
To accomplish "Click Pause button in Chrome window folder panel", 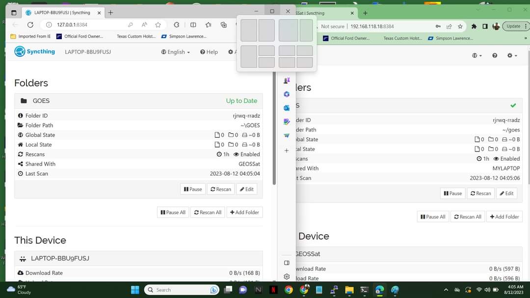I will [x=452, y=194].
